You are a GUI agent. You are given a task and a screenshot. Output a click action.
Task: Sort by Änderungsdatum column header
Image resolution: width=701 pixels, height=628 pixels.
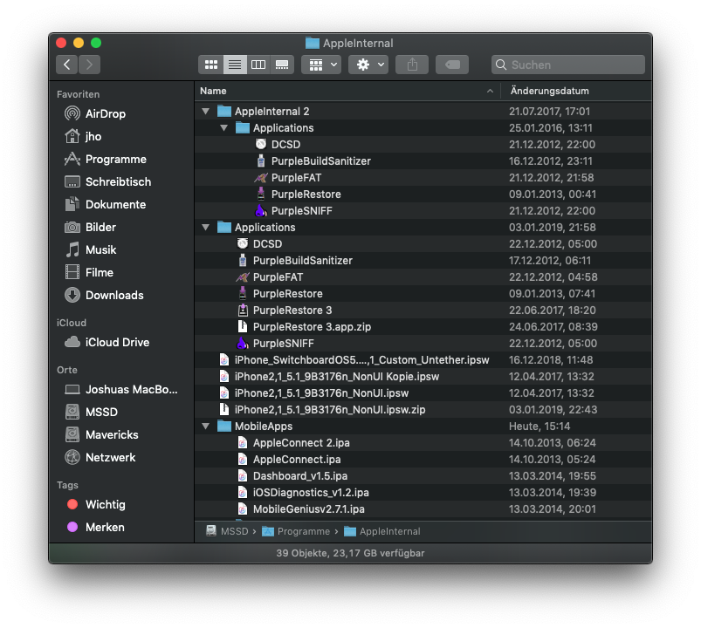[576, 91]
